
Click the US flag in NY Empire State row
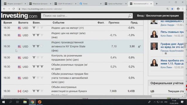pos(20,46)
